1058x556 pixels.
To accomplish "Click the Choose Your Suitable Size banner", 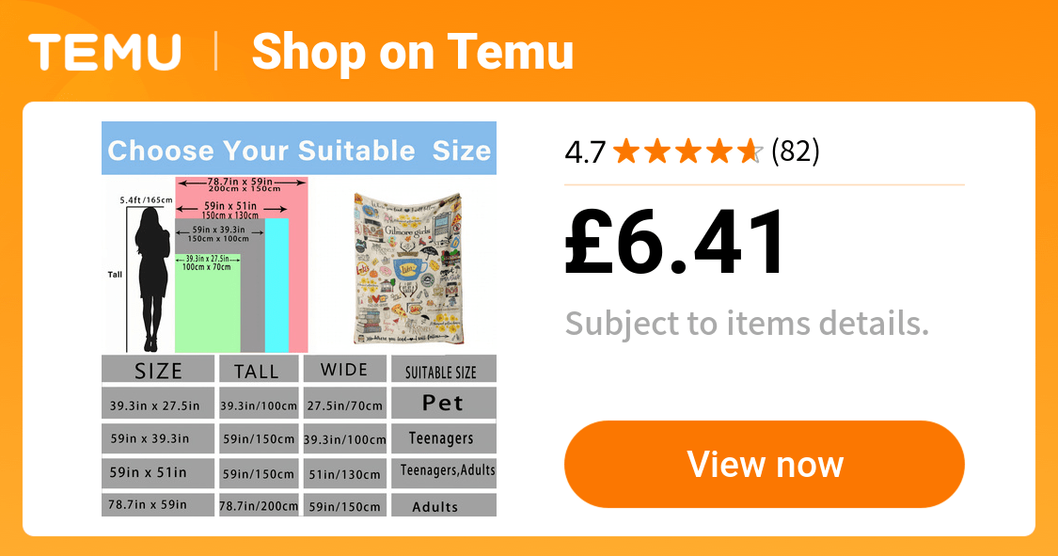I will [299, 151].
